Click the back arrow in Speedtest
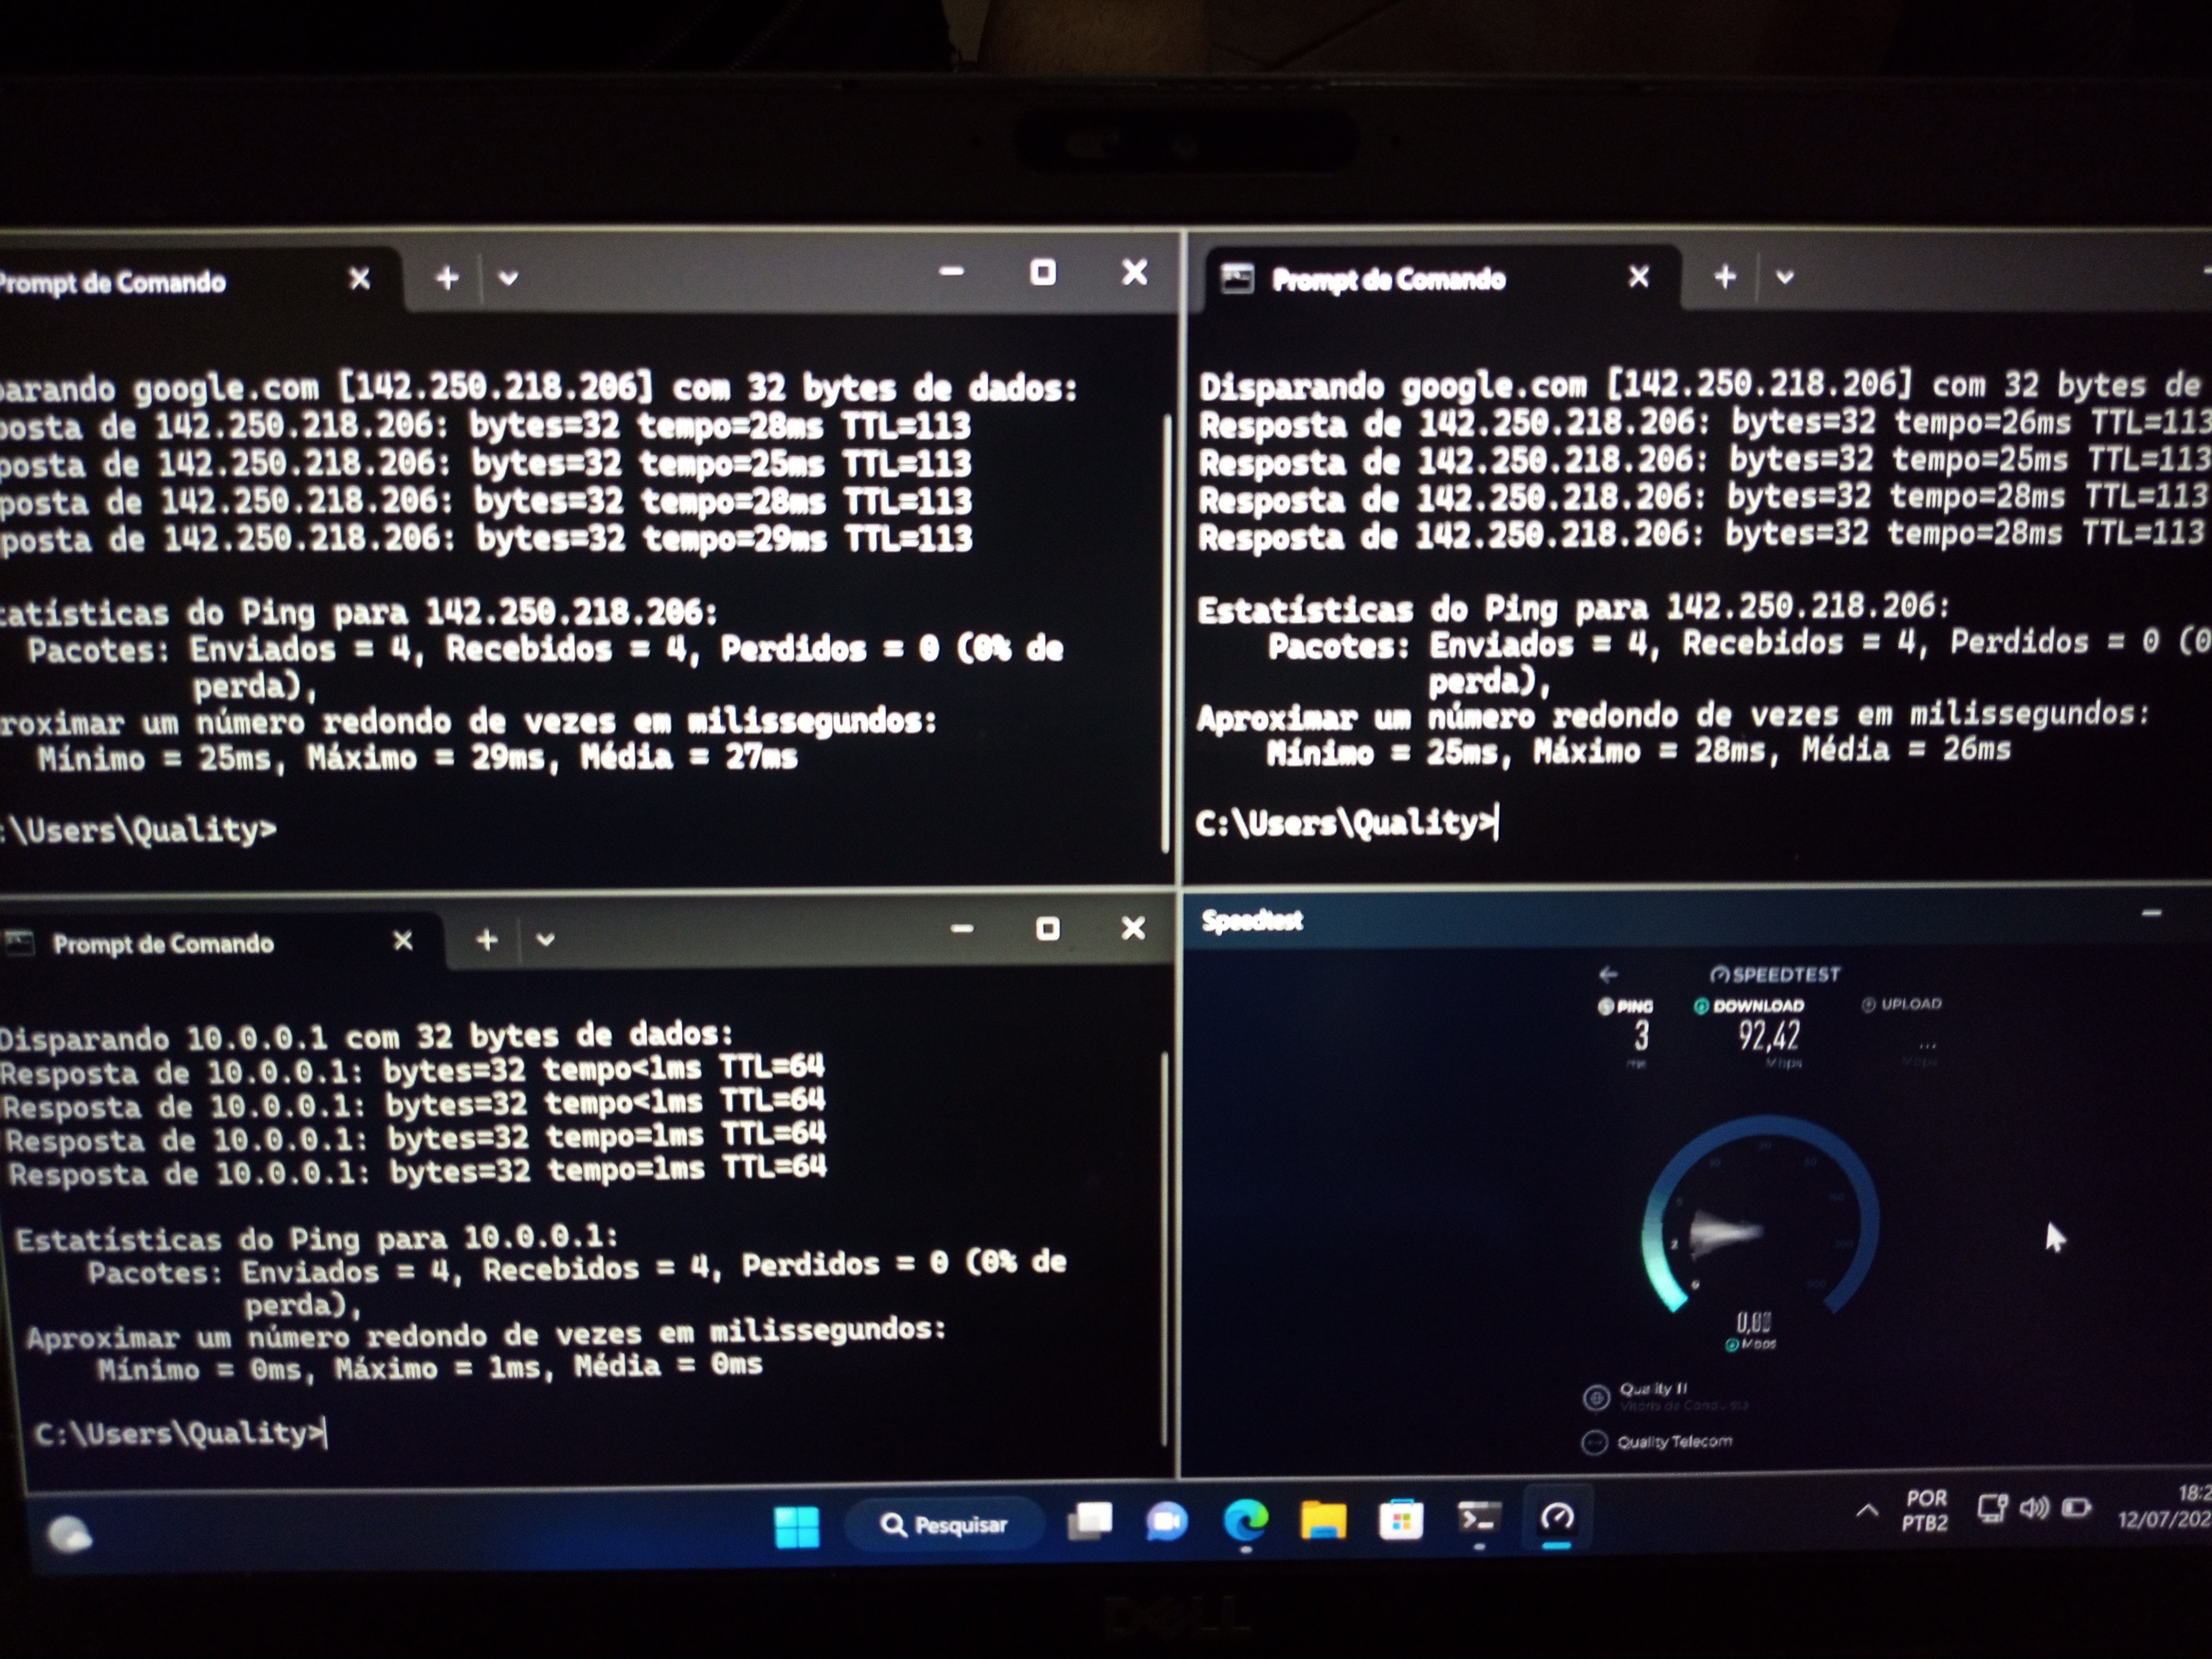 click(1608, 974)
